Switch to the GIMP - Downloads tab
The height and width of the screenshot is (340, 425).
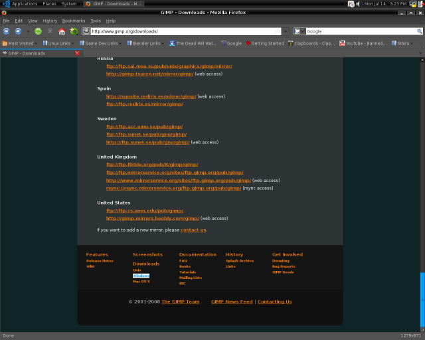click(x=41, y=53)
